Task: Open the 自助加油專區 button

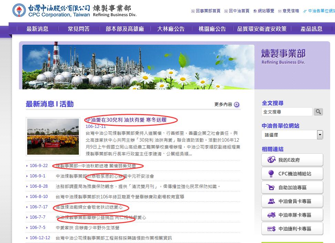Action: tap(292, 187)
